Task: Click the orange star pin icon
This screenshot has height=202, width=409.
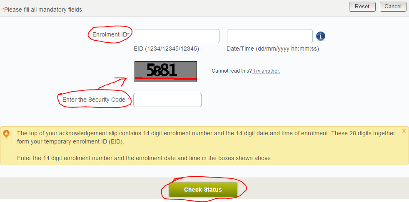Action: [x=7, y=134]
